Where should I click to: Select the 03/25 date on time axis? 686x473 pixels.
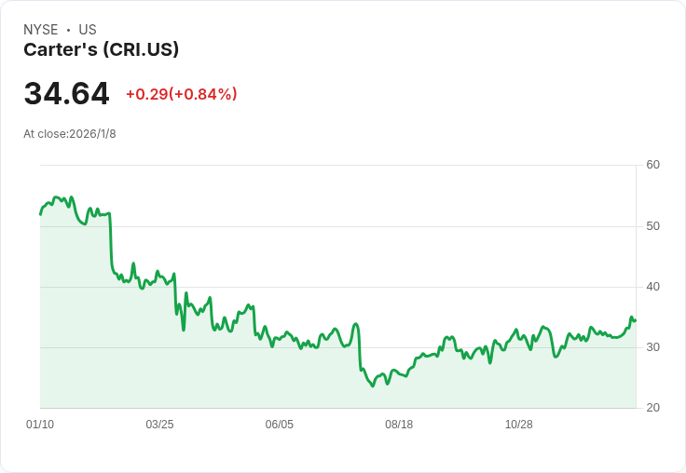(x=159, y=425)
